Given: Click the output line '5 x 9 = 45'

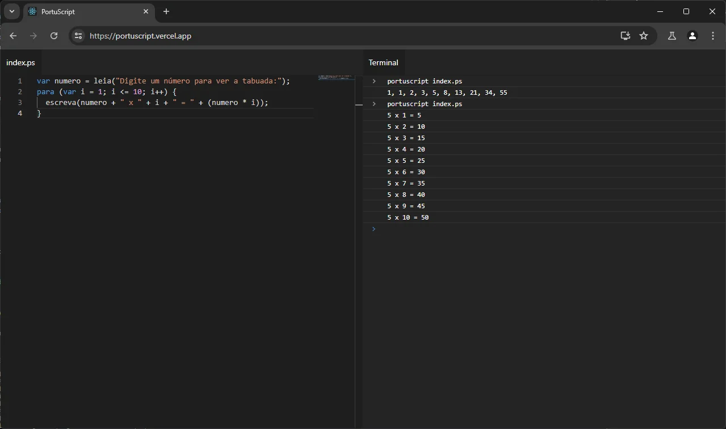Looking at the screenshot, I should click(406, 206).
